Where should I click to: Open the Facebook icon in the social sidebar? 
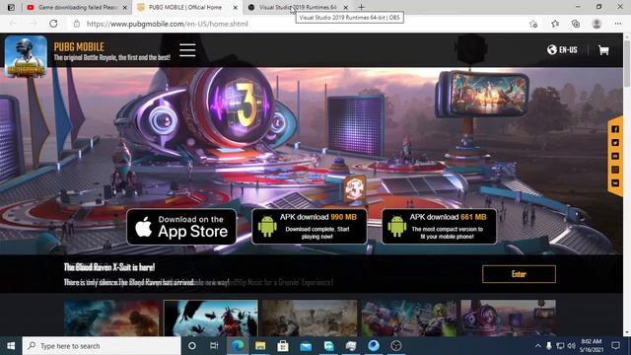(615, 129)
